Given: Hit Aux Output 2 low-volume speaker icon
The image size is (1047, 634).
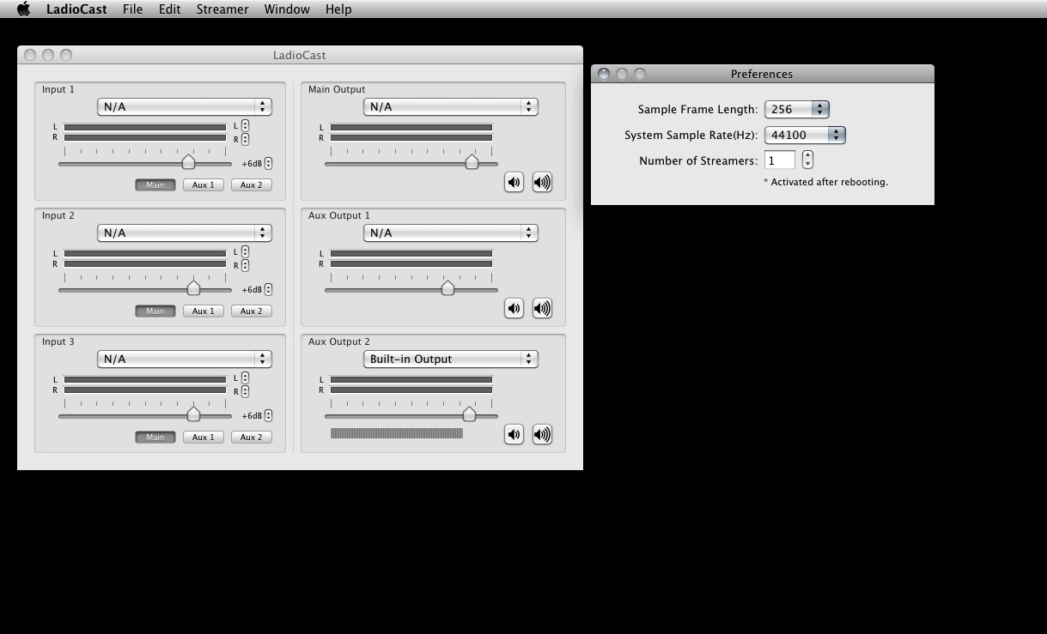Looking at the screenshot, I should (514, 434).
